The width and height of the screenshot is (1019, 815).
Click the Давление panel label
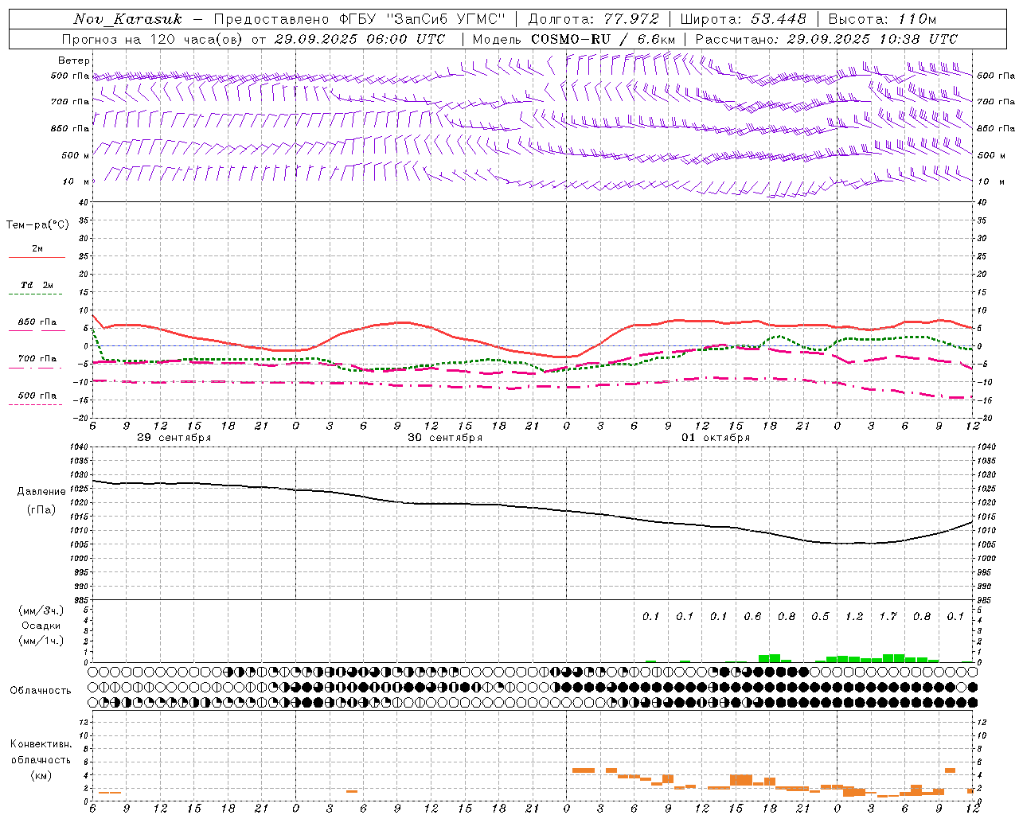[41, 492]
